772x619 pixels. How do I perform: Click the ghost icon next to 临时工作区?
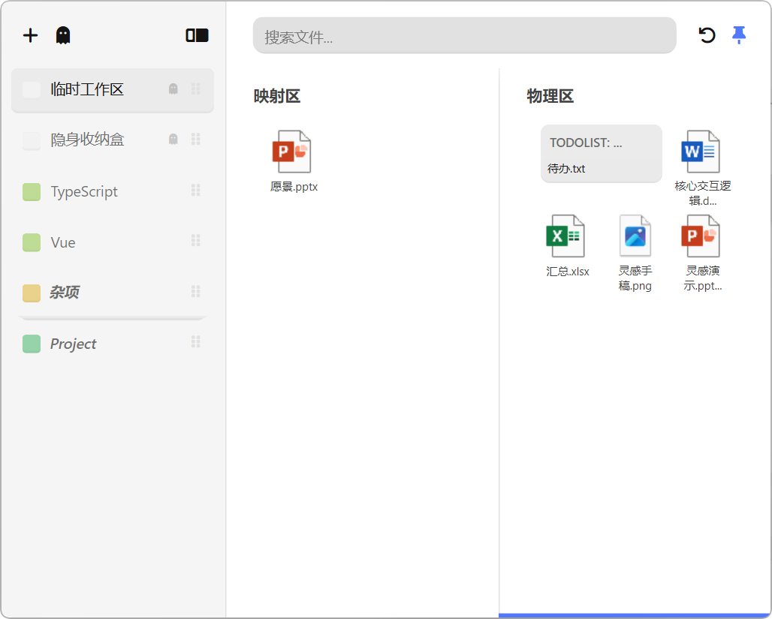click(173, 89)
